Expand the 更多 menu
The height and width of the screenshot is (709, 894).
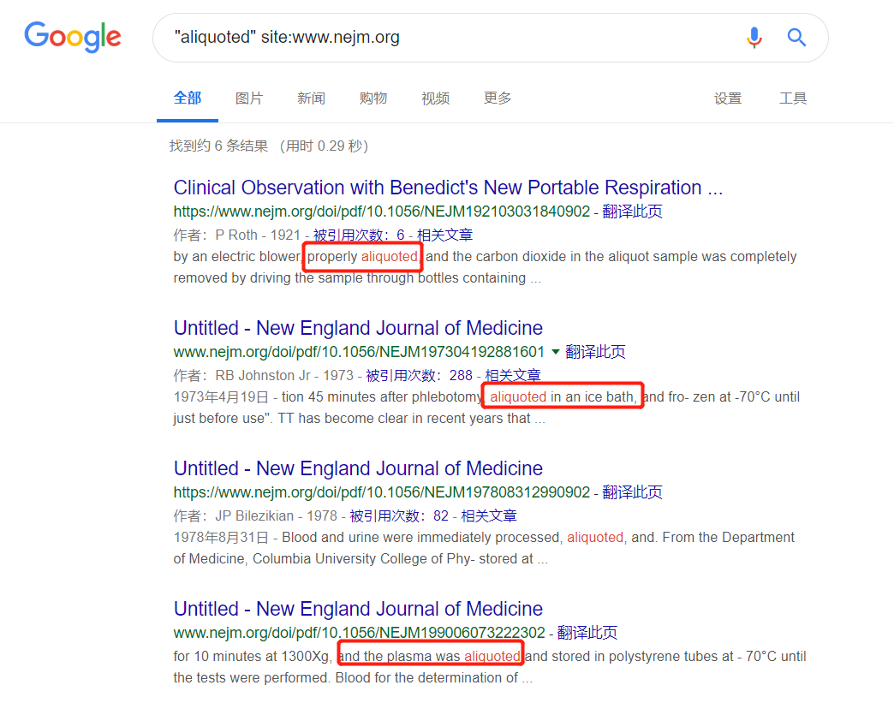[498, 98]
